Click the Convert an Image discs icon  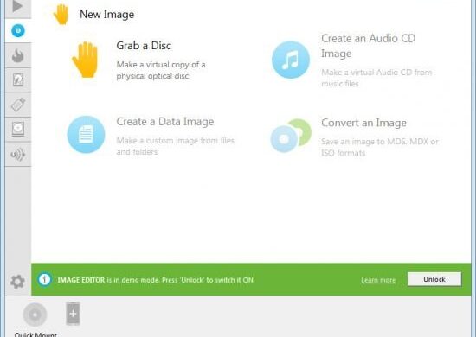tap(291, 136)
